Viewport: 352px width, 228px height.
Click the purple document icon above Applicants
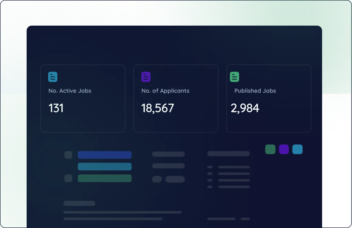146,77
